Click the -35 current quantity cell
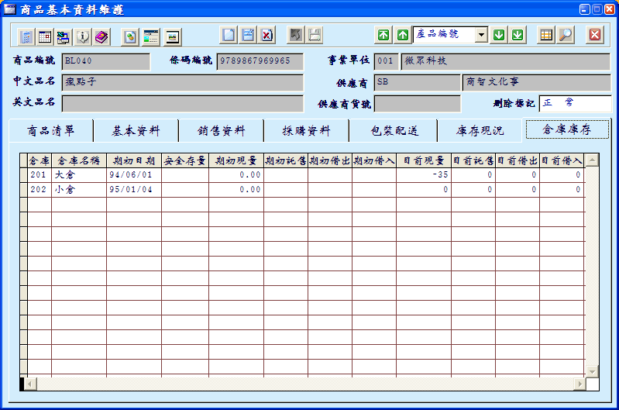This screenshot has height=410, width=619. 424,175
